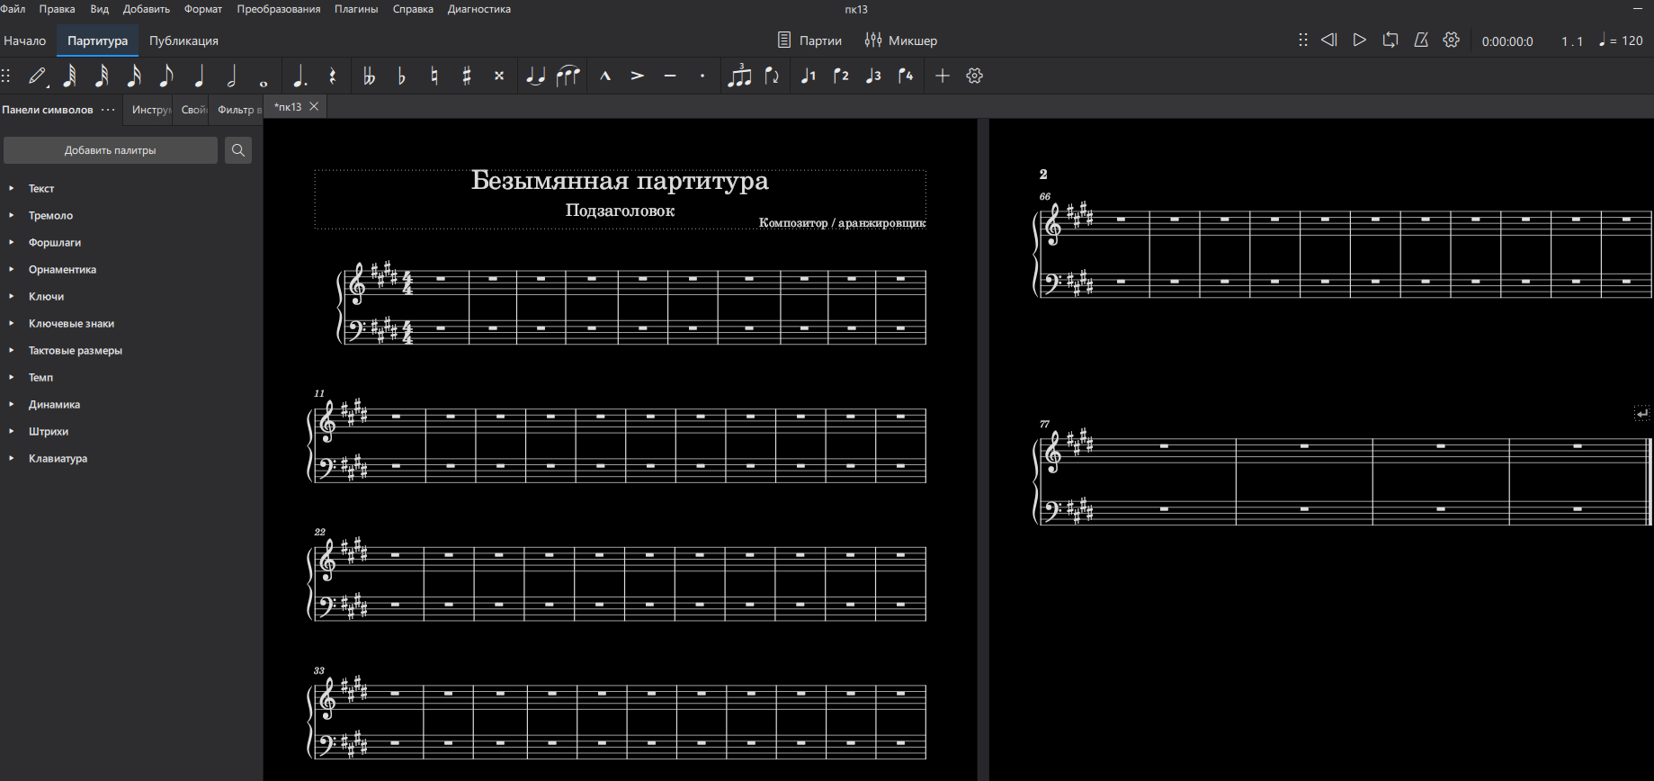Add a slur
1654x781 pixels.
(x=568, y=76)
